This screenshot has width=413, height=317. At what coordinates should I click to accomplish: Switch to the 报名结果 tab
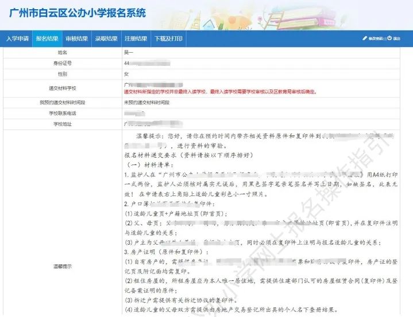tap(47, 38)
